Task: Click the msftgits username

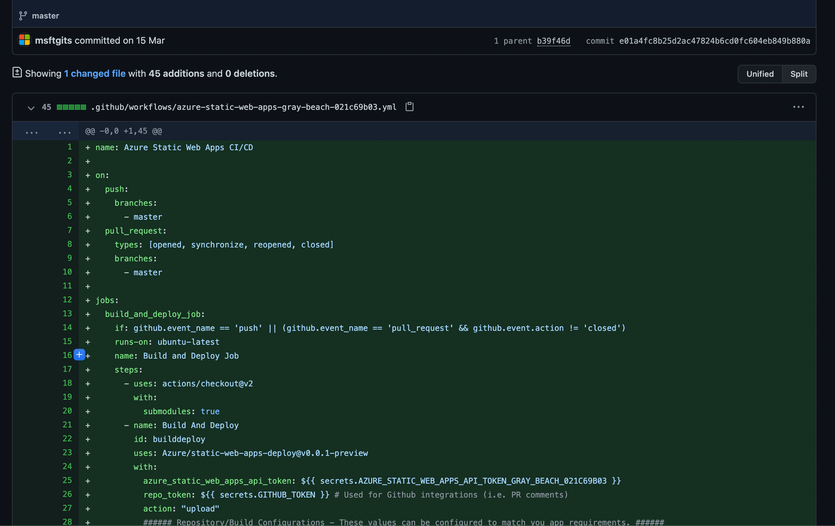Action: tap(54, 40)
